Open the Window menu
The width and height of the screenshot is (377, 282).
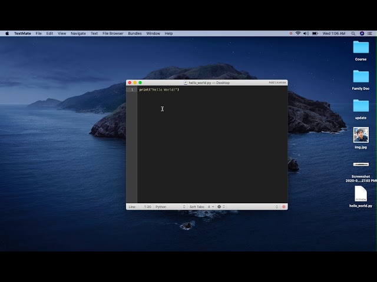tap(153, 33)
